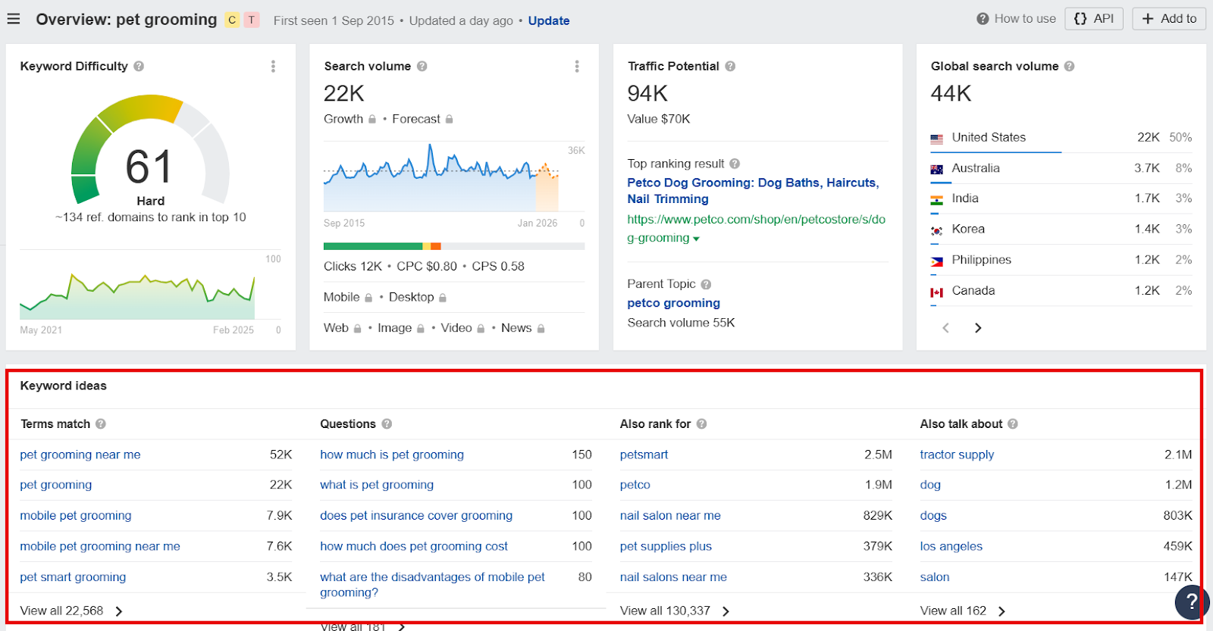Select the United States country row
The height and width of the screenshot is (631, 1213).
(x=1061, y=137)
